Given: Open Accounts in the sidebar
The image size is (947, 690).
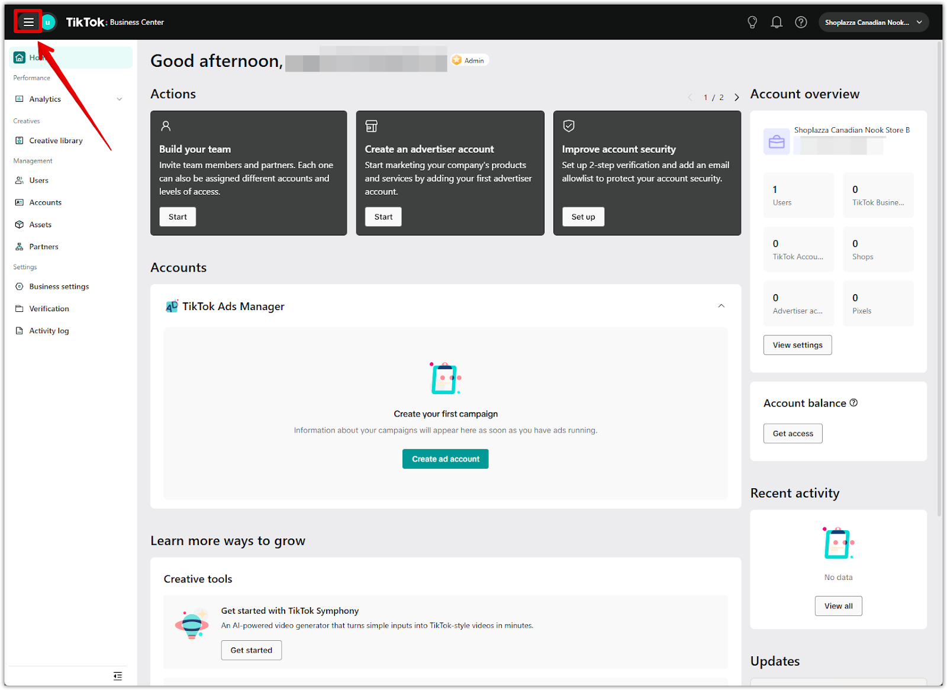Looking at the screenshot, I should [x=70, y=202].
